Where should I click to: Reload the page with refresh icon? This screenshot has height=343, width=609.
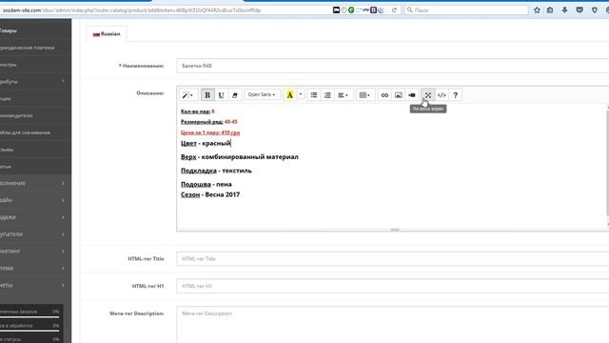(x=394, y=10)
